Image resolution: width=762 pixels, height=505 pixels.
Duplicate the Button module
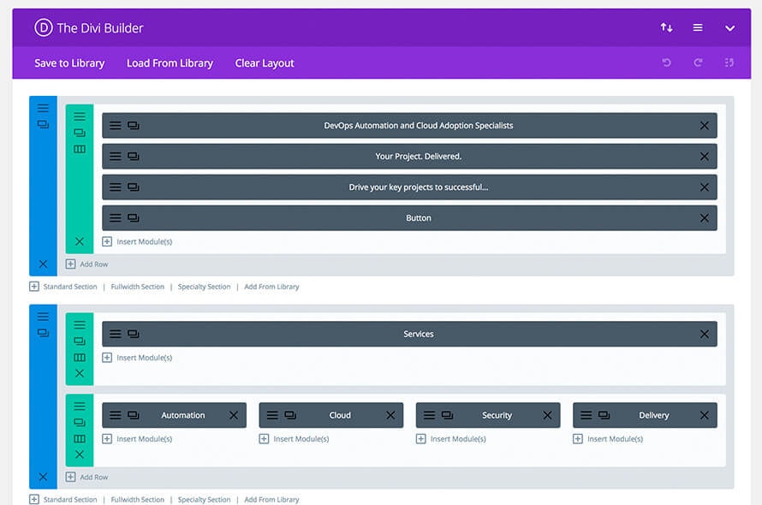(134, 217)
